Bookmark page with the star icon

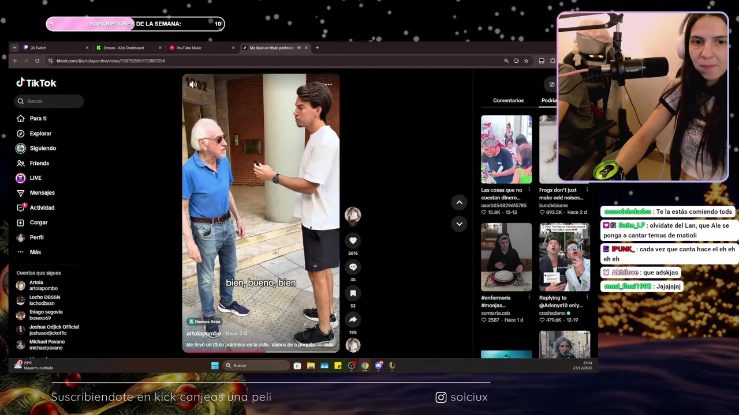(526, 61)
